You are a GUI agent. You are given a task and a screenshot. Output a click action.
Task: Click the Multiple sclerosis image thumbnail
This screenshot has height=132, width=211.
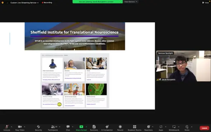96,89
